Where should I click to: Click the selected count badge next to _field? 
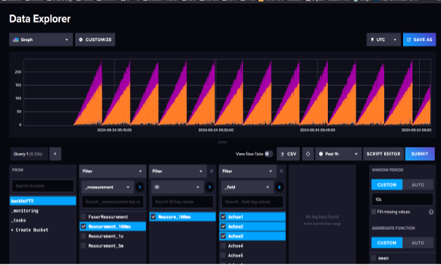279,187
